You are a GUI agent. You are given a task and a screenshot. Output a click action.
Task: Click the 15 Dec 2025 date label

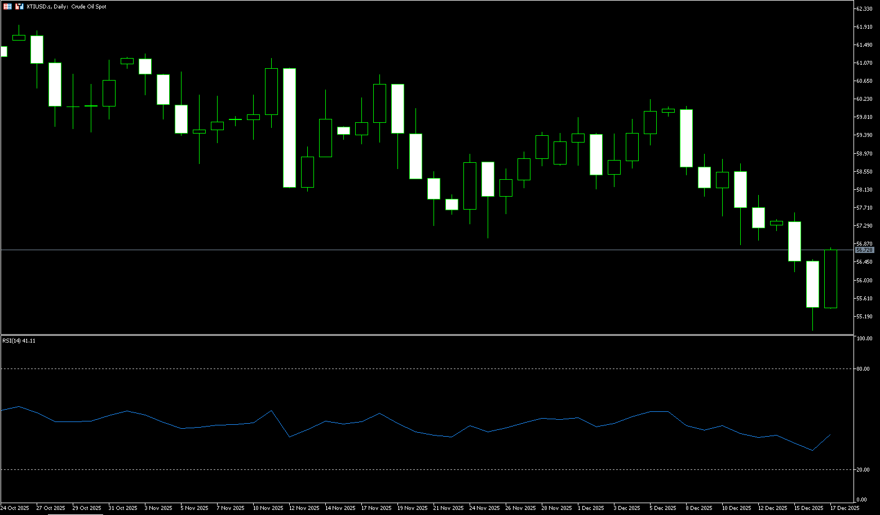point(808,508)
